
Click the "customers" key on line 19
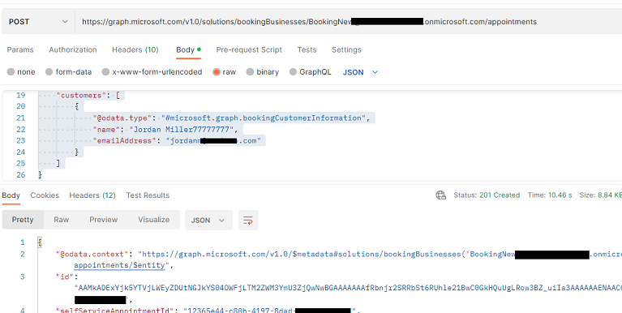81,95
